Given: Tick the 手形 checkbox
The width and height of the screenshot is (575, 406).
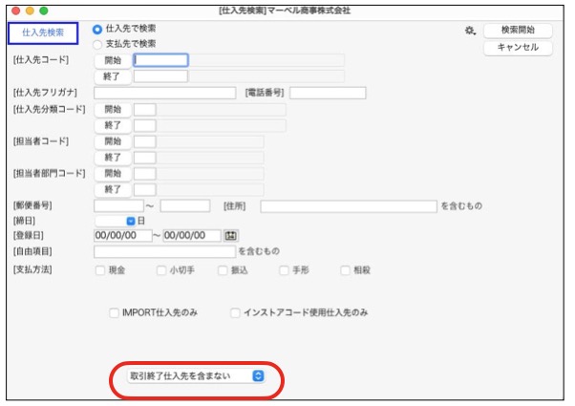Looking at the screenshot, I should [284, 270].
